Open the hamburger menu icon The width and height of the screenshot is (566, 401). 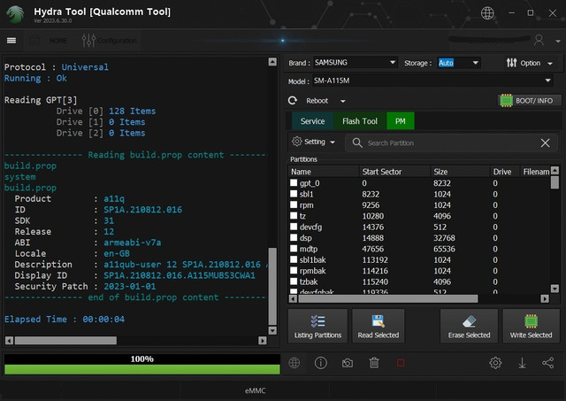pos(11,41)
